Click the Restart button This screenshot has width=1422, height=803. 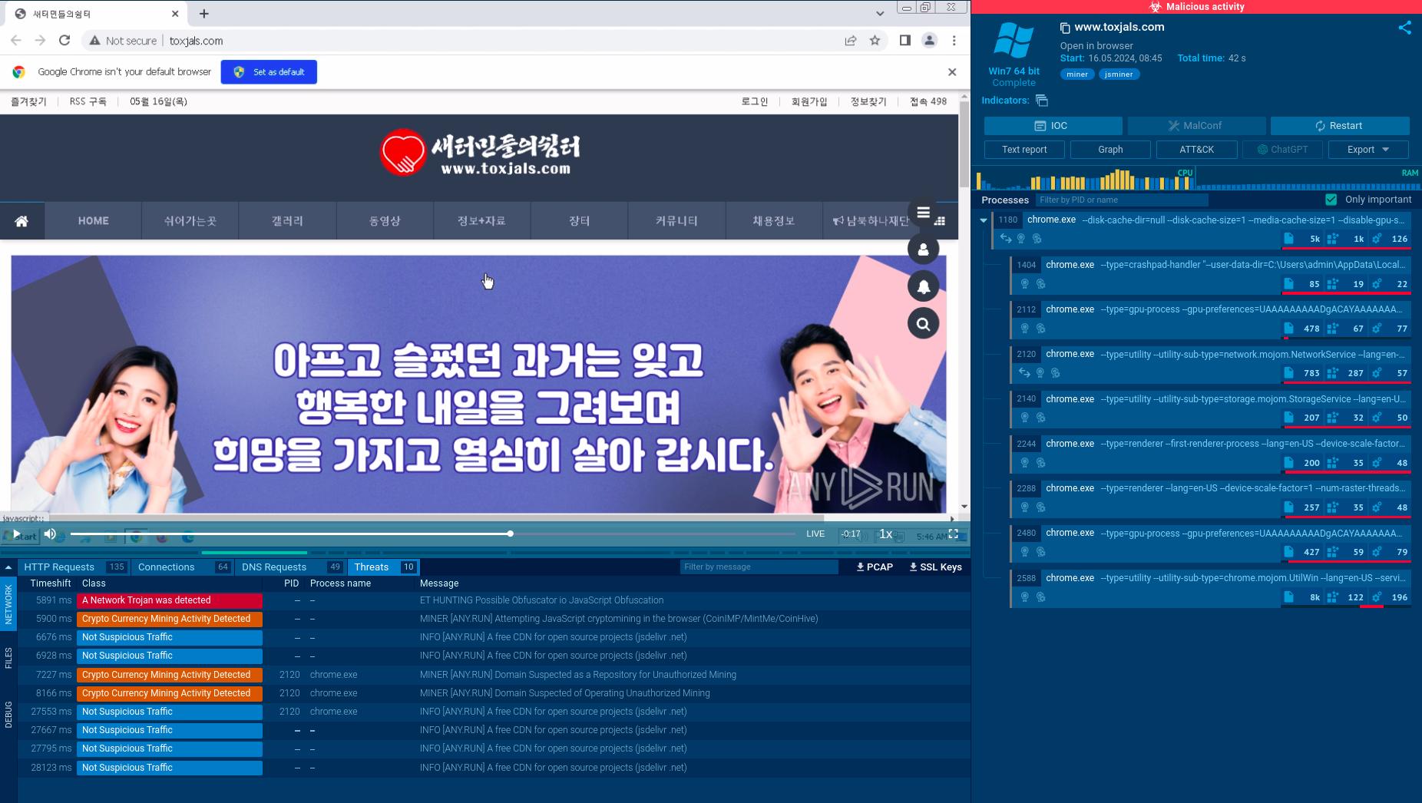click(1339, 126)
